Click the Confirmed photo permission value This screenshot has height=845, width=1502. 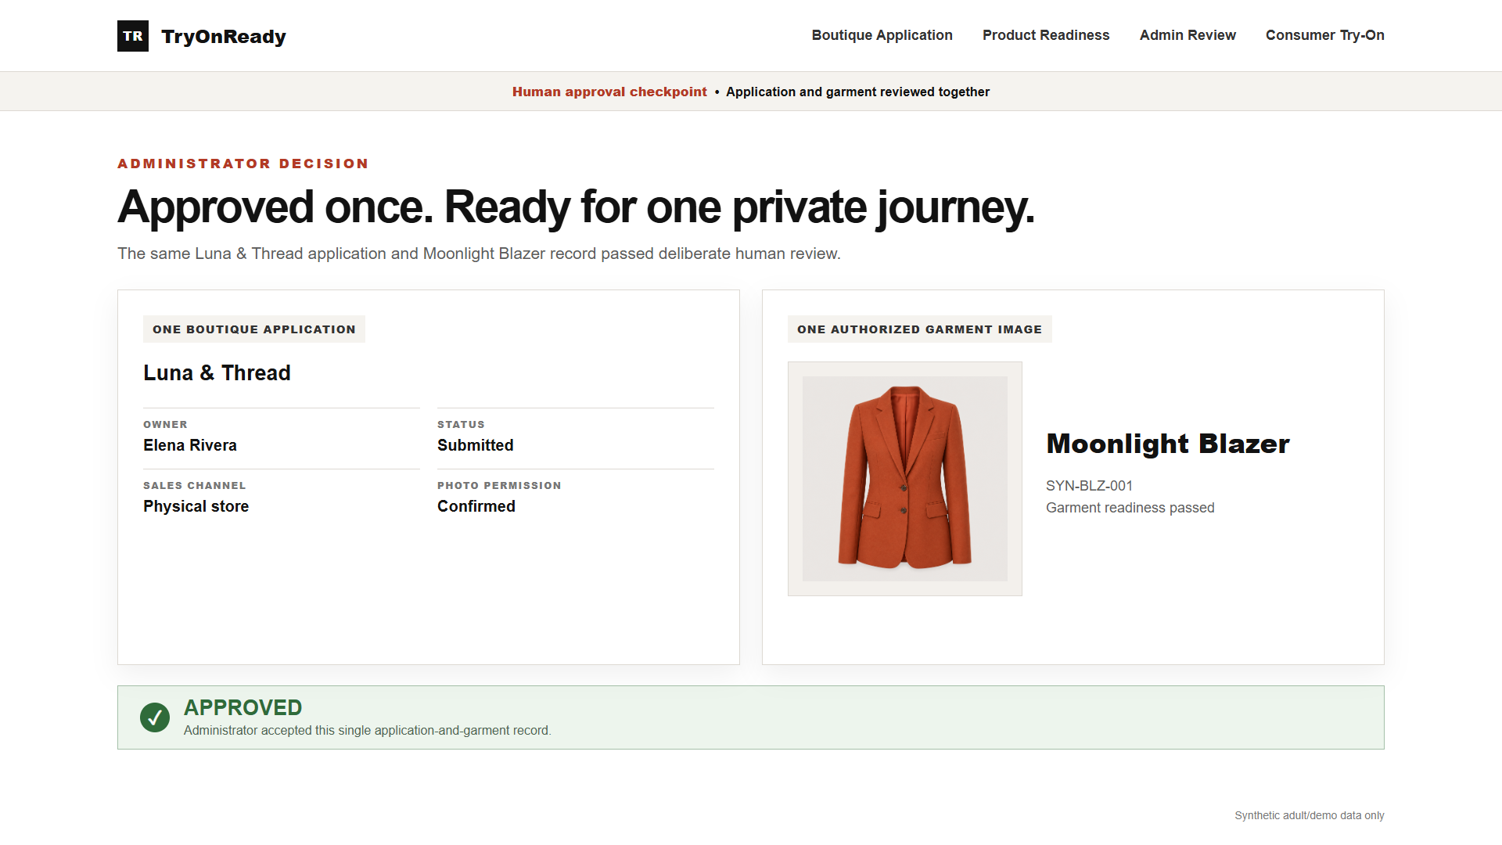[x=476, y=506]
